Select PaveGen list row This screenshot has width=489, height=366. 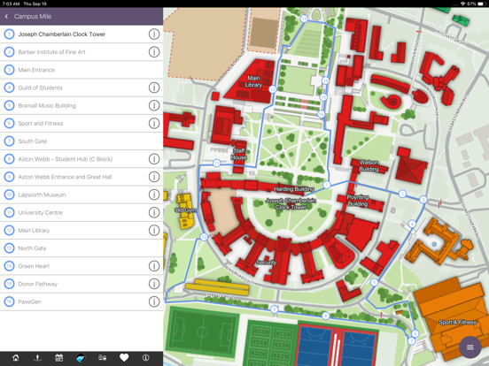tap(81, 301)
